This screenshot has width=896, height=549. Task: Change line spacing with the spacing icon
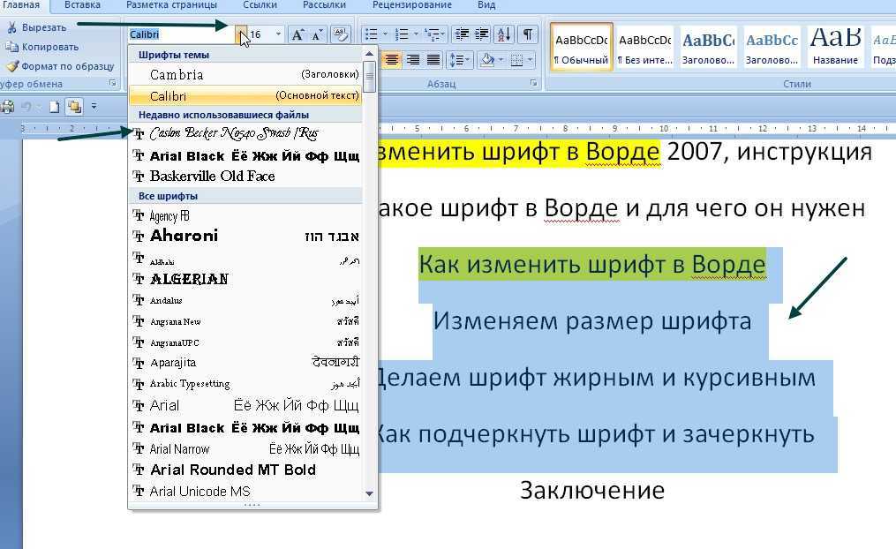pos(457,59)
